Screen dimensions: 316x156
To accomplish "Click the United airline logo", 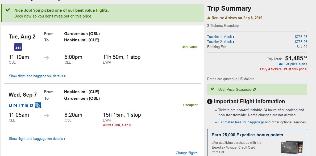I will pyautogui.click(x=25, y=105).
